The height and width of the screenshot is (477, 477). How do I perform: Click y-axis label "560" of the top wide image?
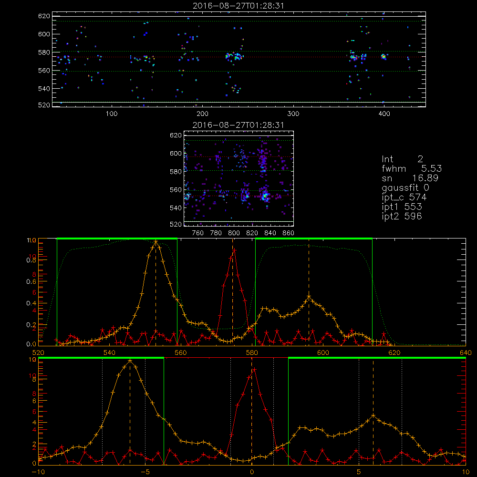coord(44,71)
